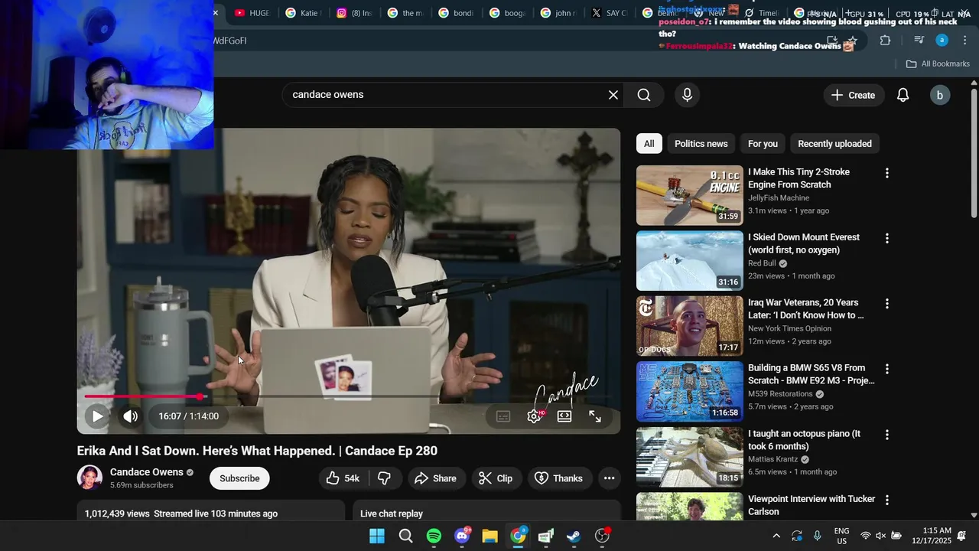Send Thanks to the creator
The width and height of the screenshot is (979, 551).
559,478
